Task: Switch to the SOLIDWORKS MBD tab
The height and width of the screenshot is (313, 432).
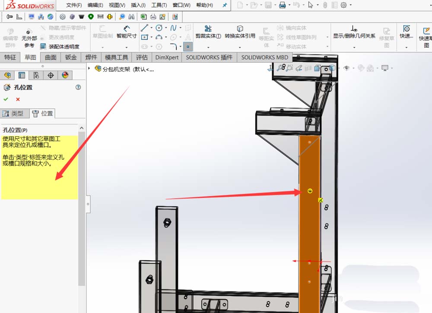Action: 265,57
